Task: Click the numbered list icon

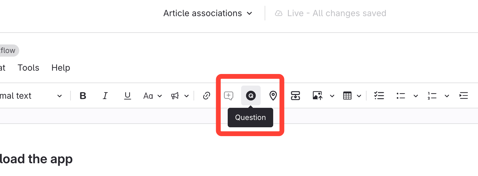Action: (432, 96)
